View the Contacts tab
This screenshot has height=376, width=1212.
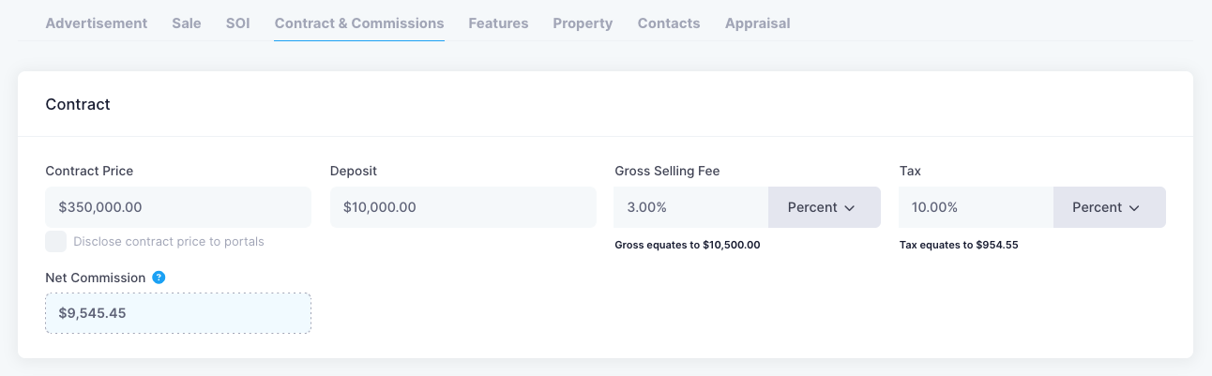click(x=669, y=23)
